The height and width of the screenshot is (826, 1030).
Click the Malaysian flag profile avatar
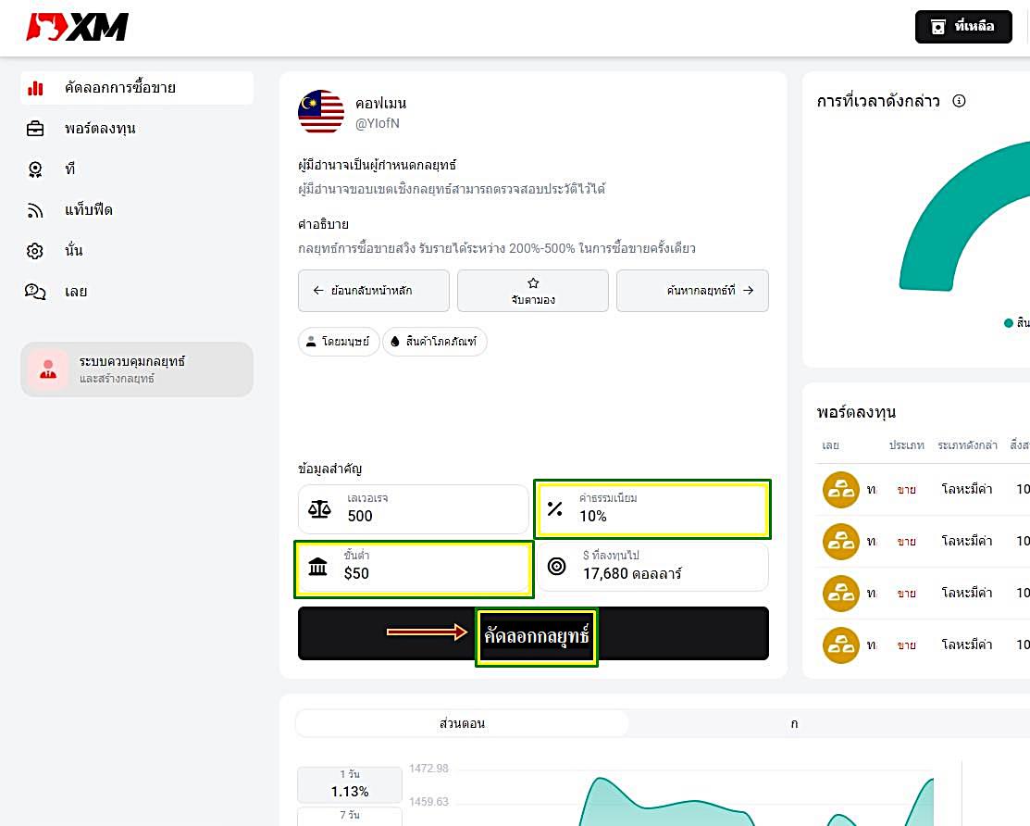pyautogui.click(x=320, y=112)
